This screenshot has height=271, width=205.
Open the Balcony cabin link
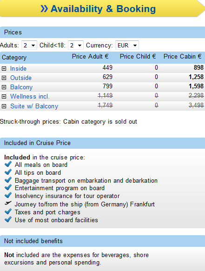tap(21, 87)
